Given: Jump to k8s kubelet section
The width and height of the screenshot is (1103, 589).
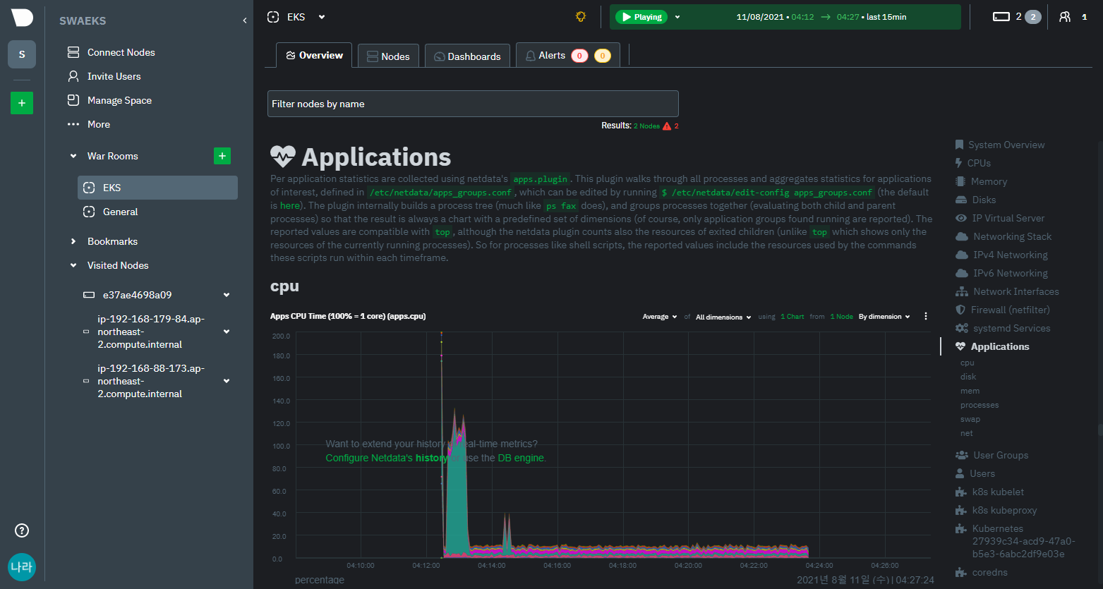Looking at the screenshot, I should tap(998, 492).
